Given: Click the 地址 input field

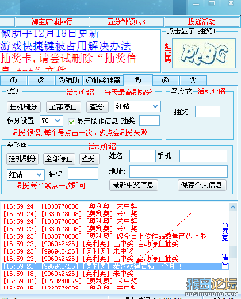Looking at the screenshot, I should (x=178, y=171).
